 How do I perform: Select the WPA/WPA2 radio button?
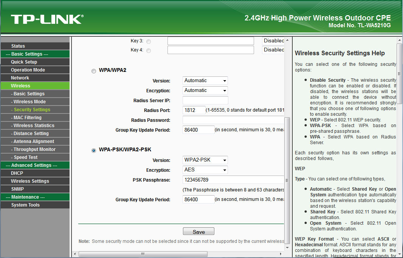point(94,71)
